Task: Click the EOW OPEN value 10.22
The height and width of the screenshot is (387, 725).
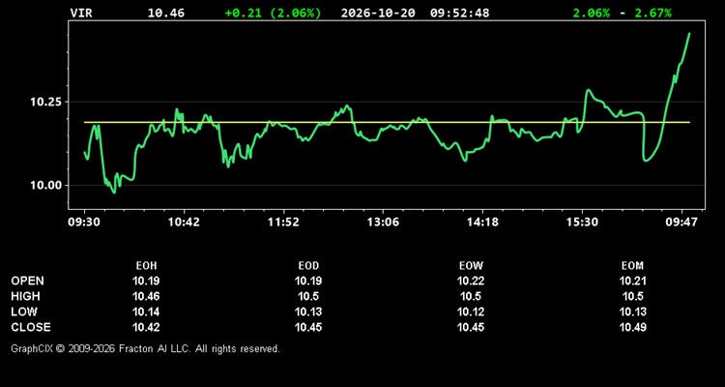Action: pyautogui.click(x=471, y=281)
